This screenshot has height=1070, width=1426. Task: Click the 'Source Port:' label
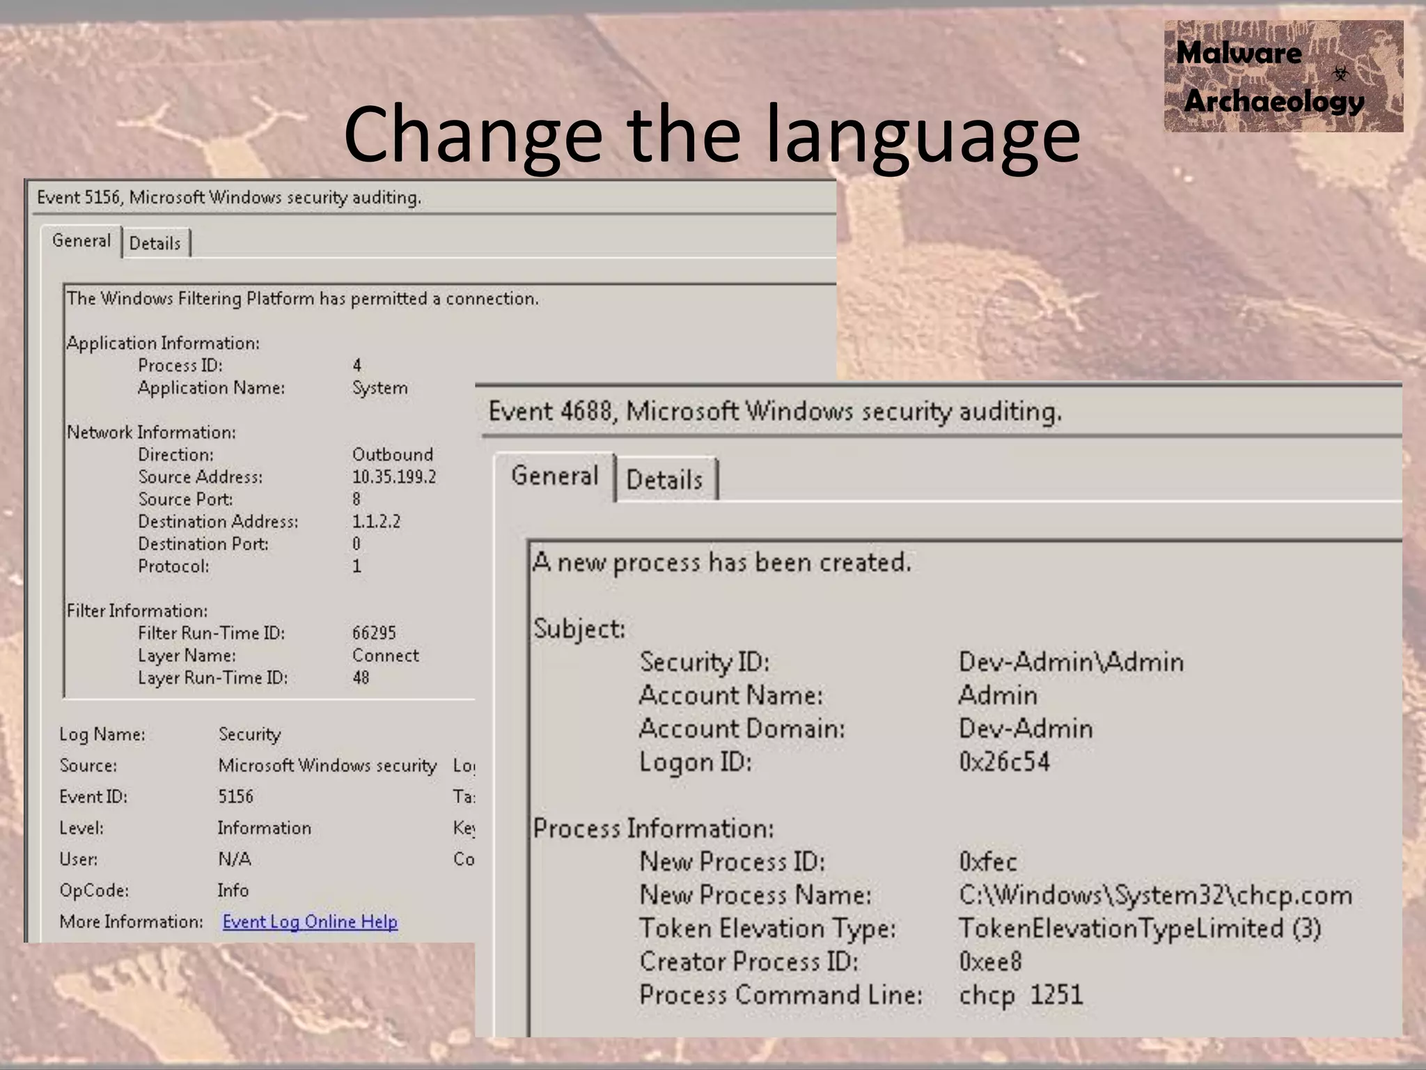[186, 499]
